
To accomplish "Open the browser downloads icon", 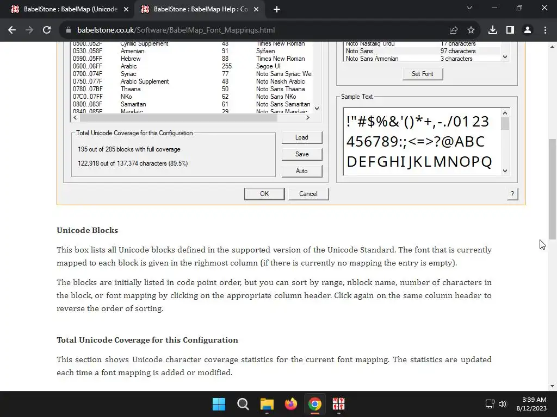I will (493, 30).
